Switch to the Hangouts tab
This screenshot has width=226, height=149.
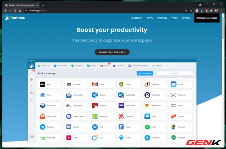[x=77, y=66]
